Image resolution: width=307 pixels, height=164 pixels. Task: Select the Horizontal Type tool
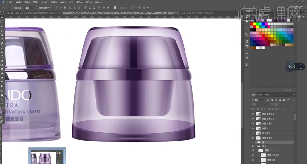pyautogui.click(x=2, y=82)
